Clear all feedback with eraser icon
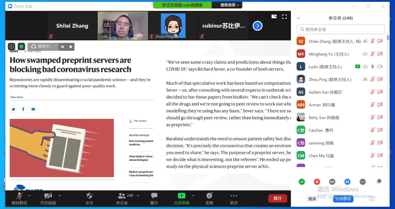This screenshot has width=395, height=209. coord(379,181)
